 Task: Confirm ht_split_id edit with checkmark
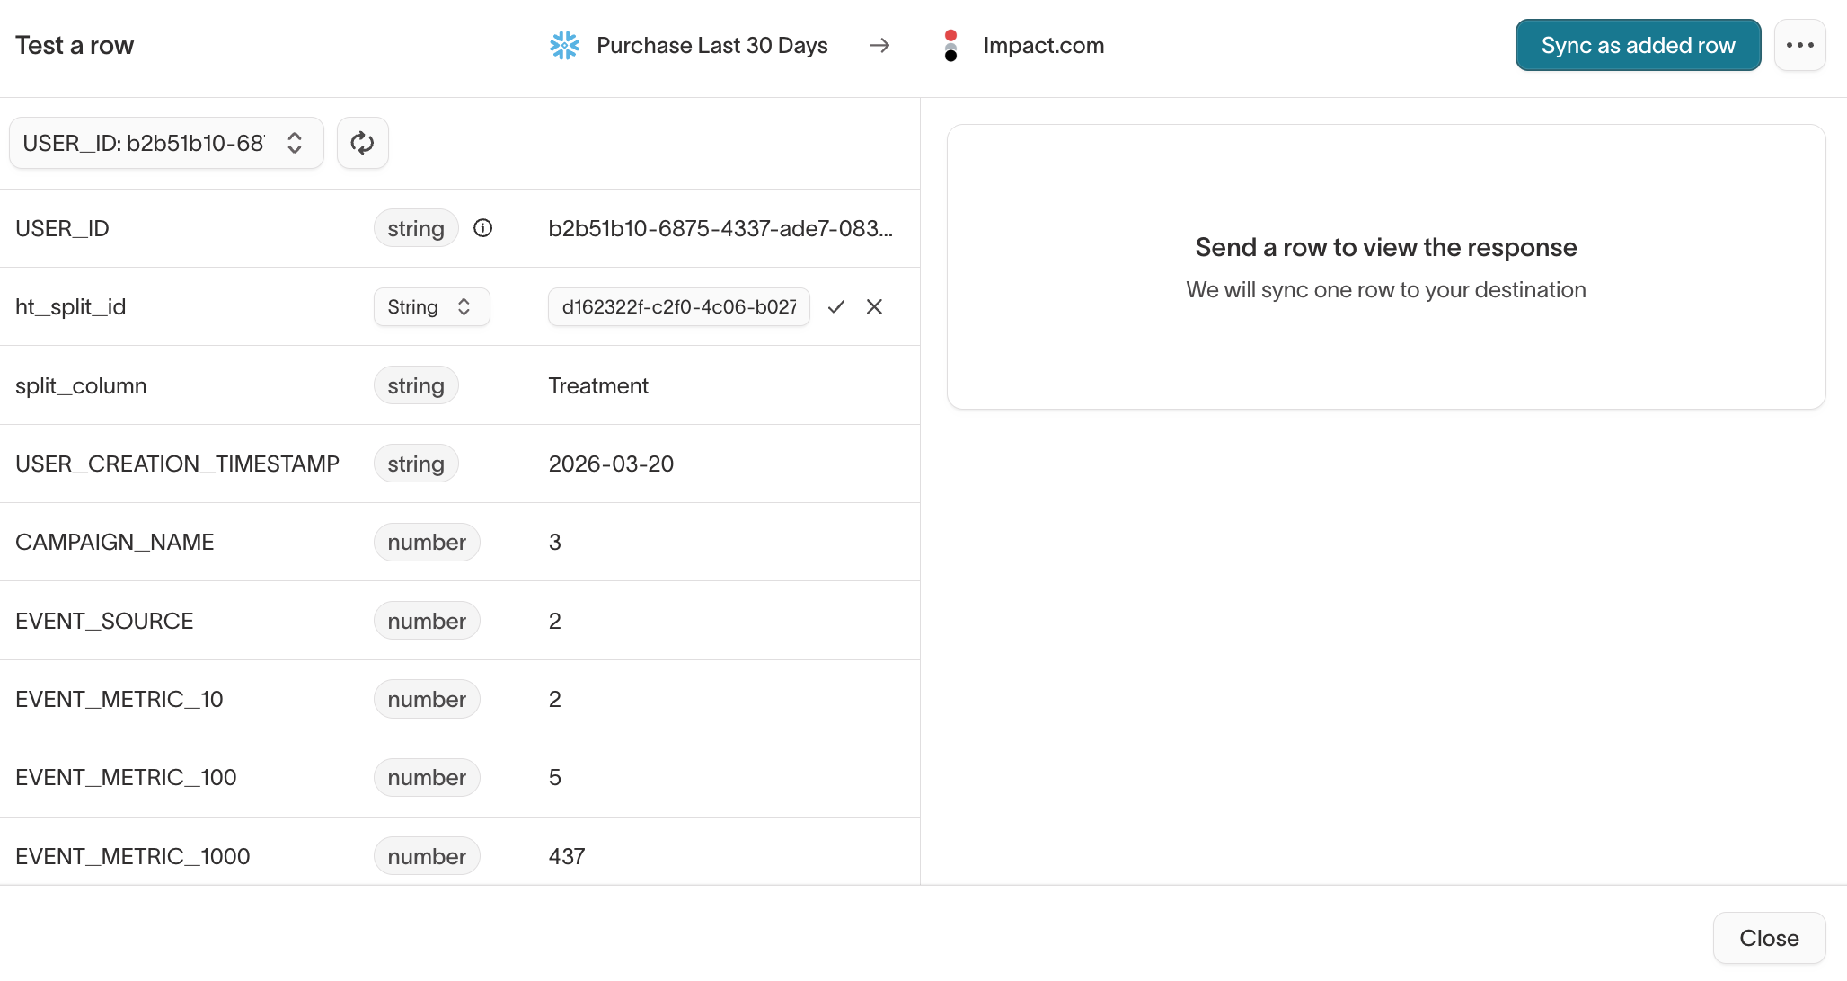tap(836, 307)
